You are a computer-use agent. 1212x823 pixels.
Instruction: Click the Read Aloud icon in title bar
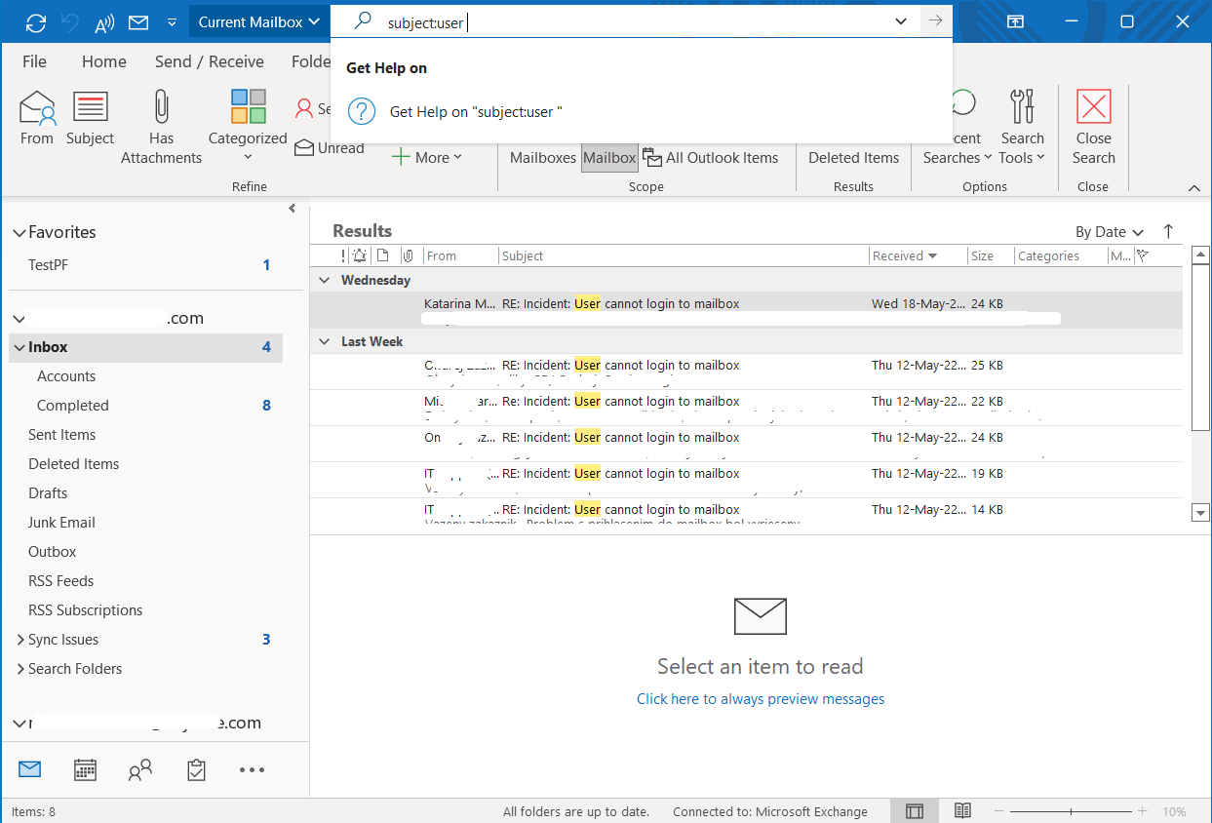point(104,21)
